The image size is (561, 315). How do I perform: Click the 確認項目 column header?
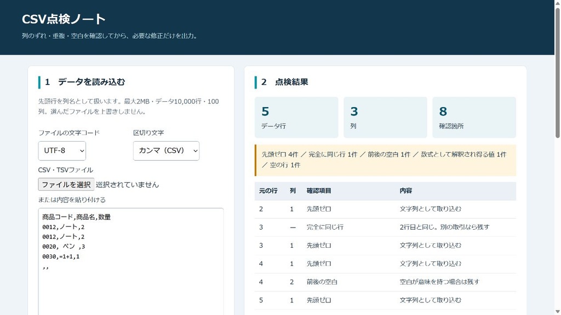pyautogui.click(x=319, y=191)
